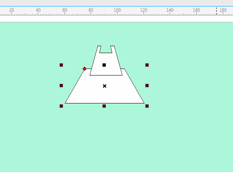Viewport: 233px width, 172px height.
Task: Select the black top-center selection handle
Action: point(104,65)
